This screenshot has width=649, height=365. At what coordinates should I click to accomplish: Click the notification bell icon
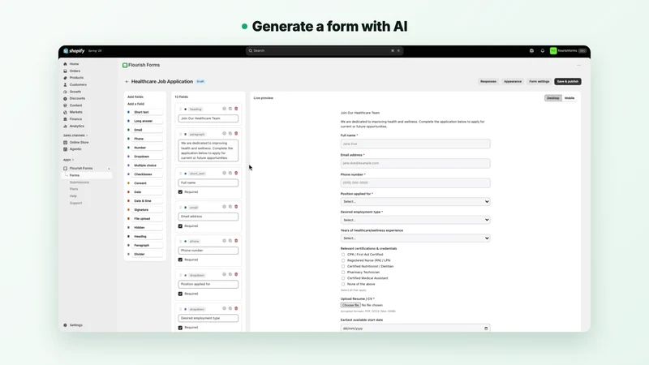pyautogui.click(x=543, y=51)
